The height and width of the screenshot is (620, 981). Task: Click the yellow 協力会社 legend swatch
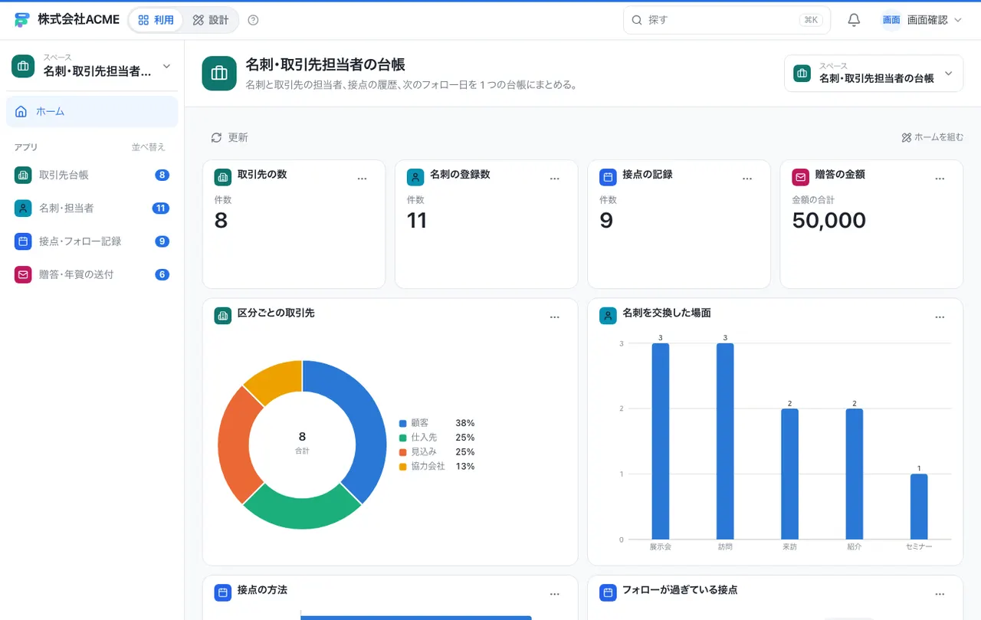click(402, 467)
